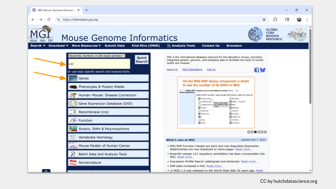Click the Function topic icon
The height and width of the screenshot is (189, 336).
point(73,120)
